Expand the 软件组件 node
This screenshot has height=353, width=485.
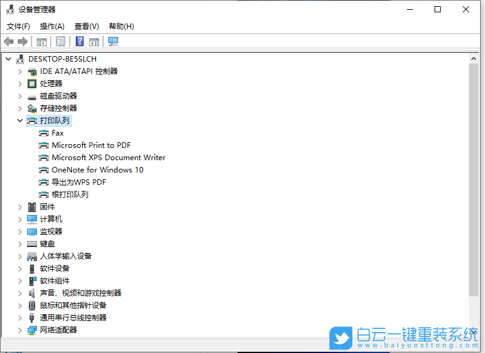[20, 281]
